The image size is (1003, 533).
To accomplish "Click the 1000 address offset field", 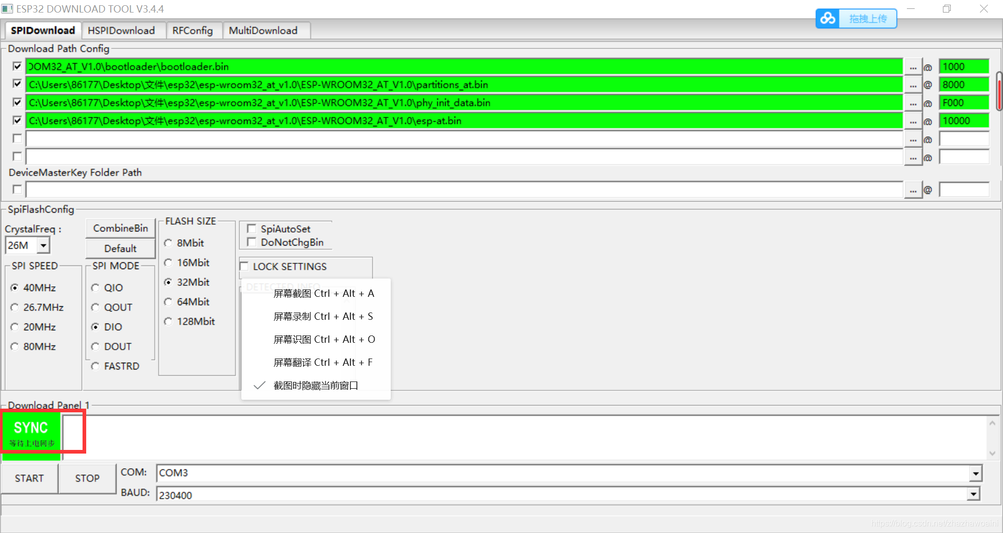I will [x=964, y=67].
